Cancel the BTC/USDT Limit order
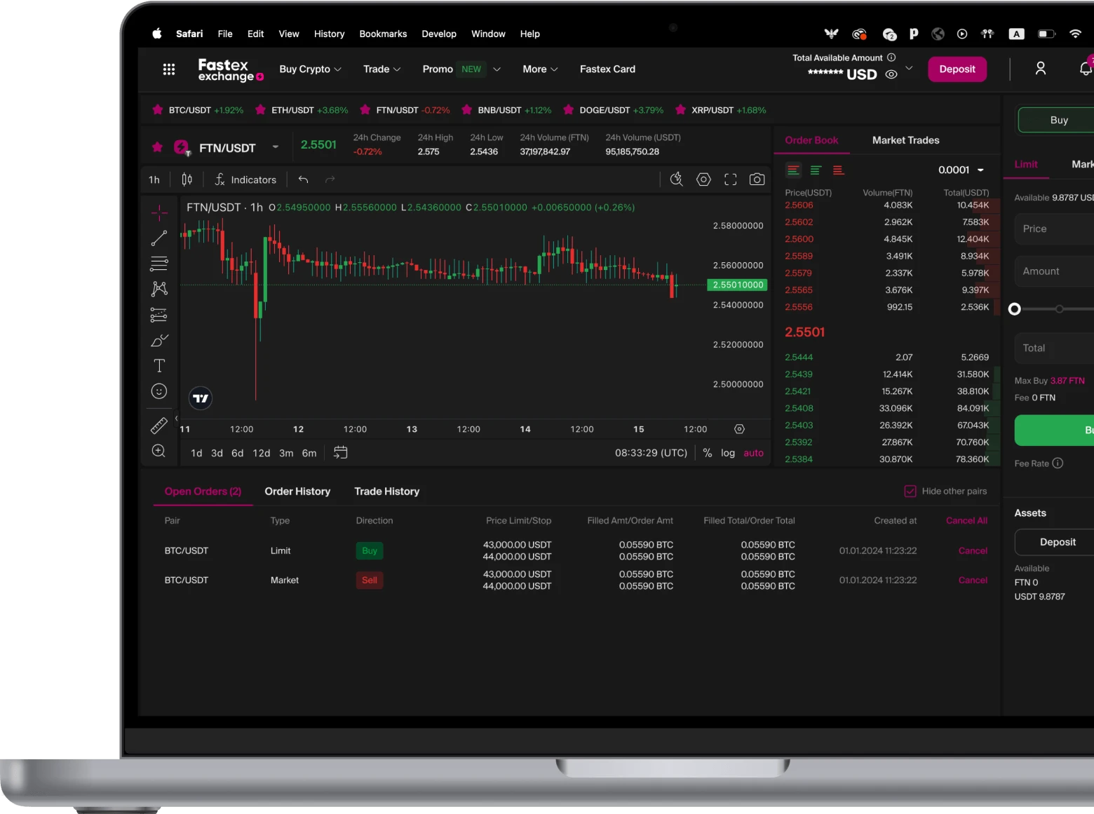1094x814 pixels. click(973, 550)
